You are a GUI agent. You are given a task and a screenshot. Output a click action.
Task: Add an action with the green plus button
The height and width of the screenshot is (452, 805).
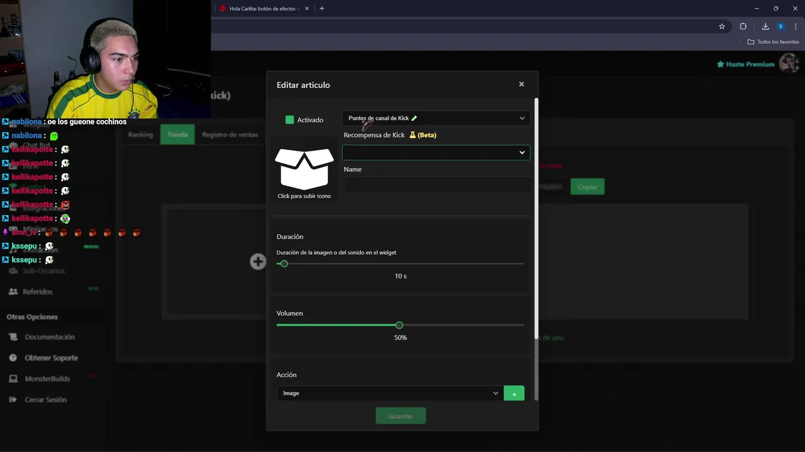tap(514, 394)
